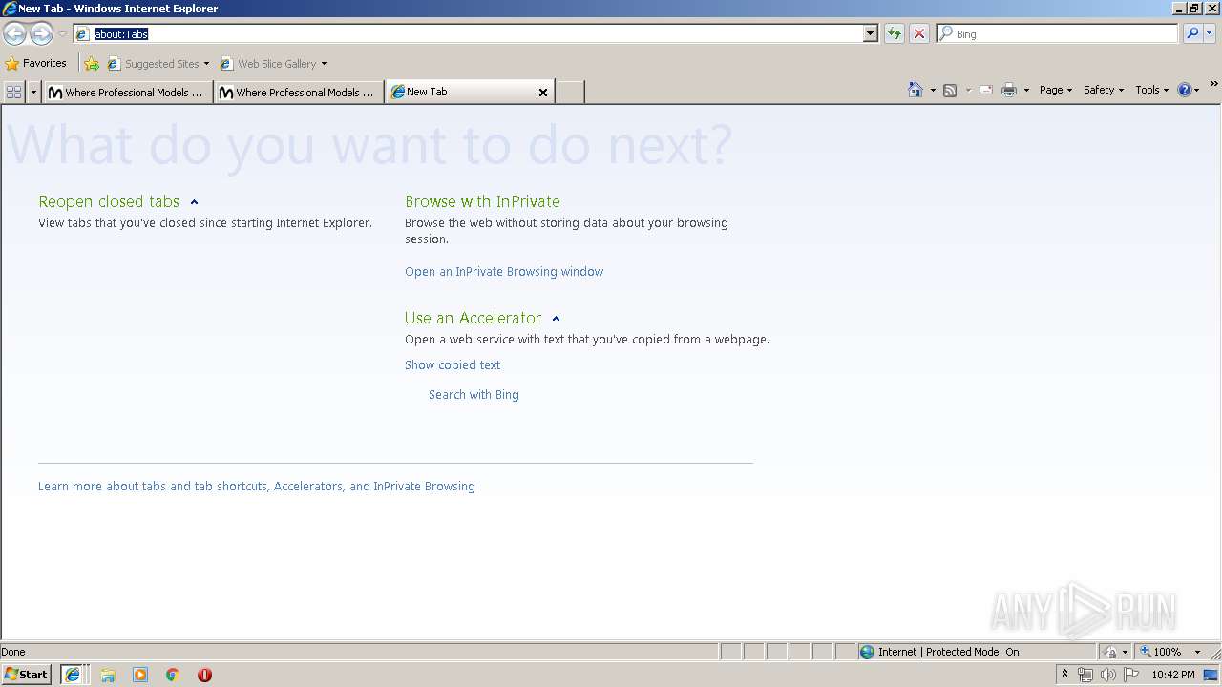The image size is (1222, 687).
Task: Click the green Refresh button
Action: (894, 33)
